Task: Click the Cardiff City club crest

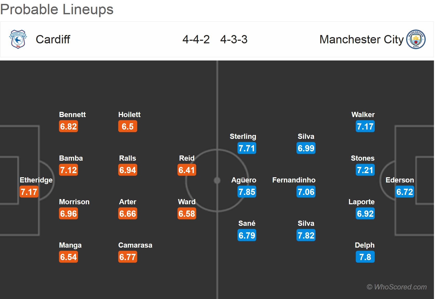Action: pyautogui.click(x=18, y=39)
